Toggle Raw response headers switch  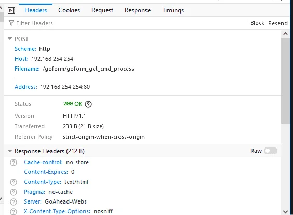[271, 151]
